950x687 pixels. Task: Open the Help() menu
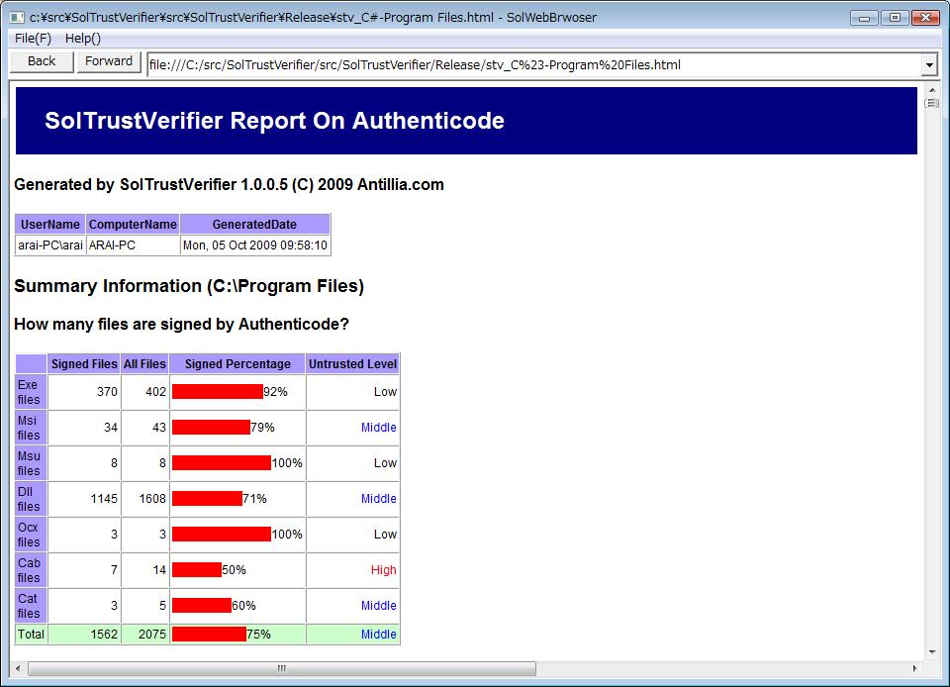(x=82, y=39)
